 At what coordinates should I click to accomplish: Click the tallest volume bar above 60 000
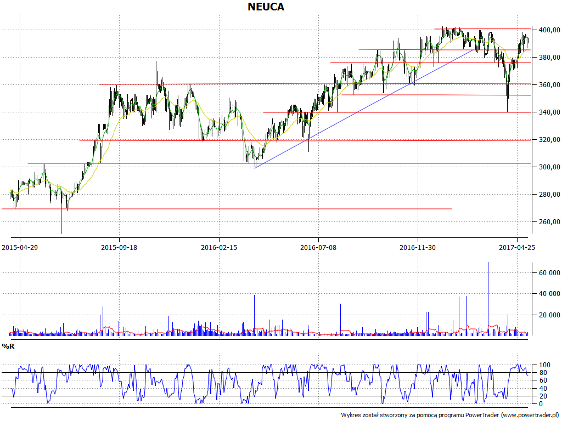[x=488, y=299]
